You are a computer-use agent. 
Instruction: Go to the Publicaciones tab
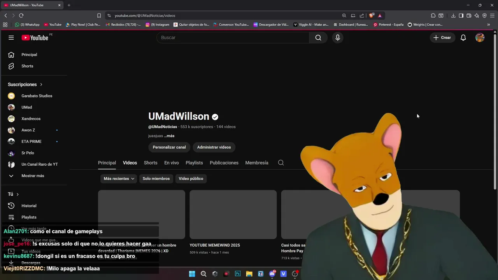click(224, 163)
